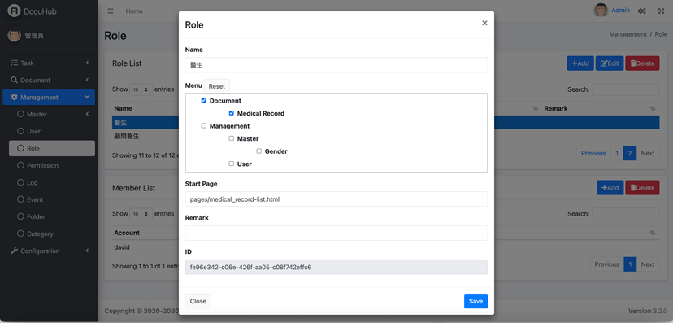Click the circle icon next to Folder

coord(20,216)
